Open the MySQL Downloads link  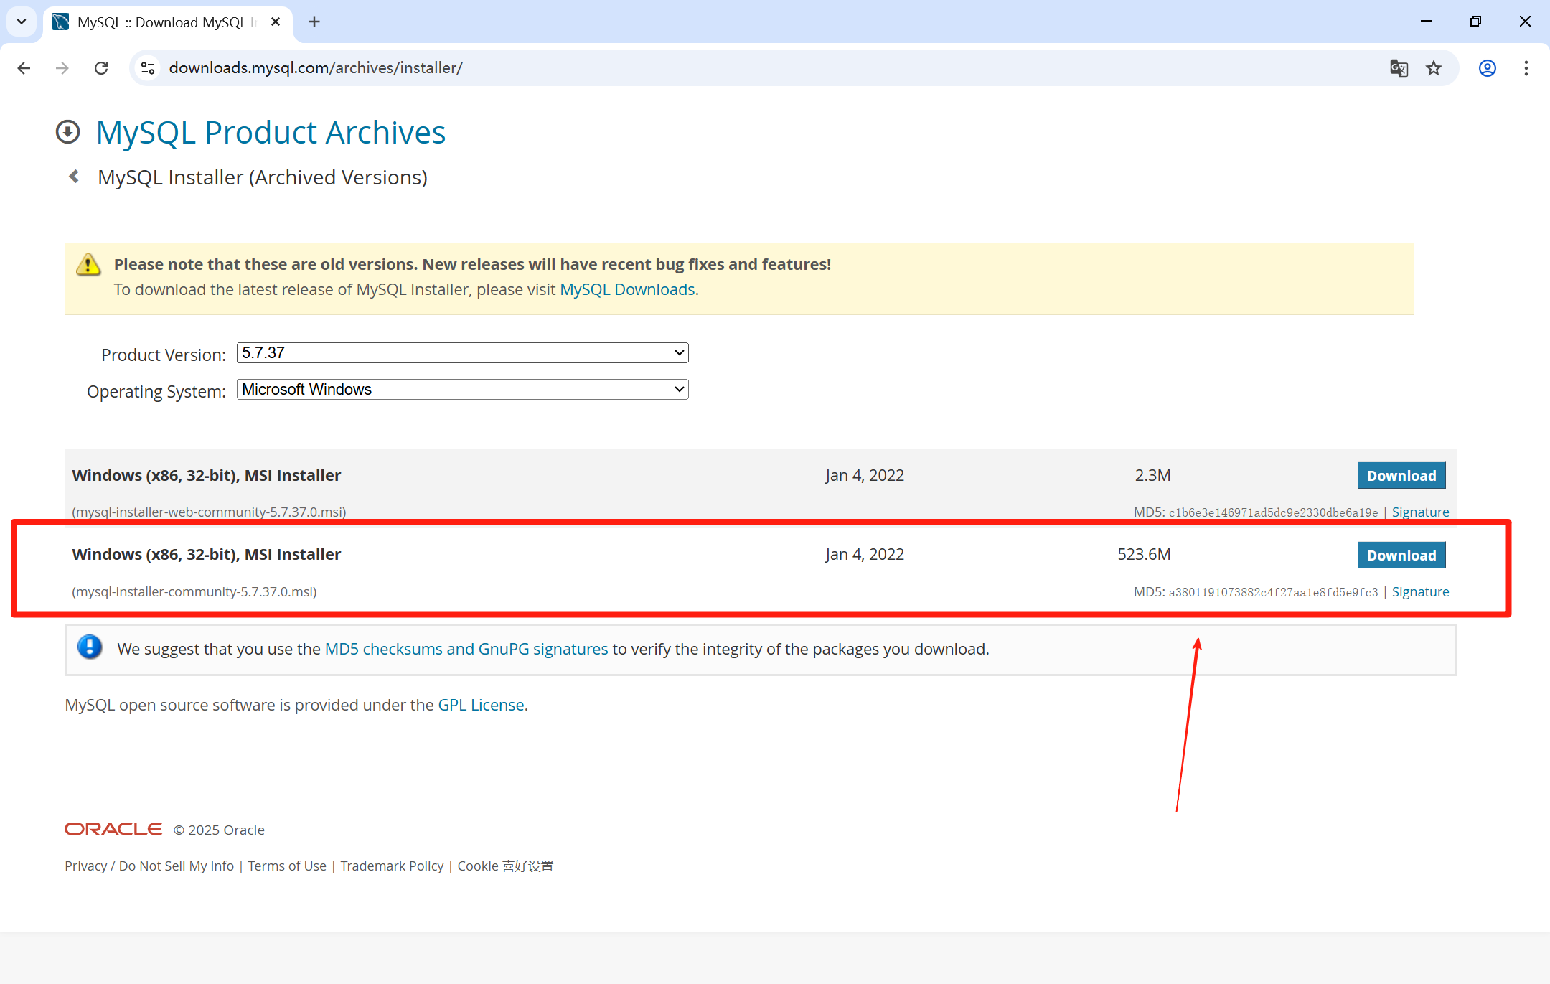[x=627, y=289]
